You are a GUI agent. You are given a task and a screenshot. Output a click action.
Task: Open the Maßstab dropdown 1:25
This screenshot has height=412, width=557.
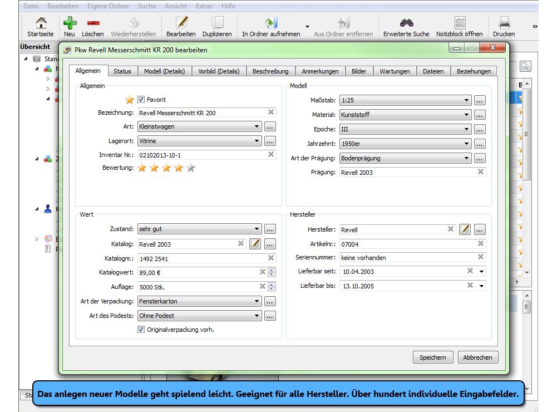tap(405, 100)
